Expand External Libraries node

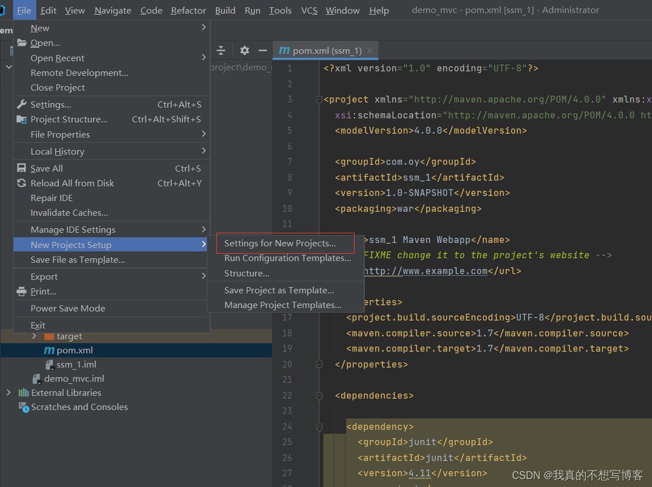8,392
